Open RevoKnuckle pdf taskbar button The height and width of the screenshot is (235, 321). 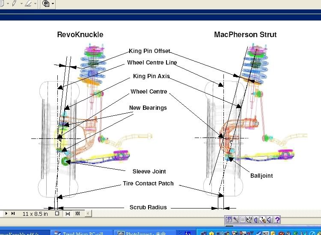tap(24, 233)
